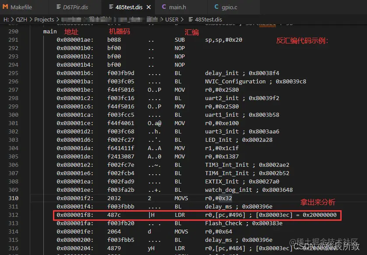This screenshot has width=367, height=255.
Task: Click machine code f44f4061
Action: [x=121, y=123]
